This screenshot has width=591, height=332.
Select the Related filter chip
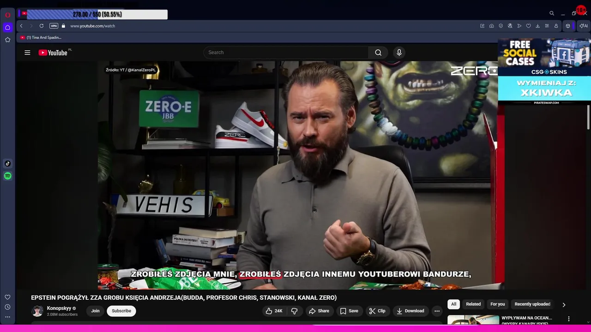tap(473, 304)
